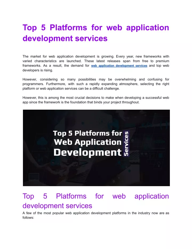
Task: Click the bold purple main title heading
Action: point(96,33)
